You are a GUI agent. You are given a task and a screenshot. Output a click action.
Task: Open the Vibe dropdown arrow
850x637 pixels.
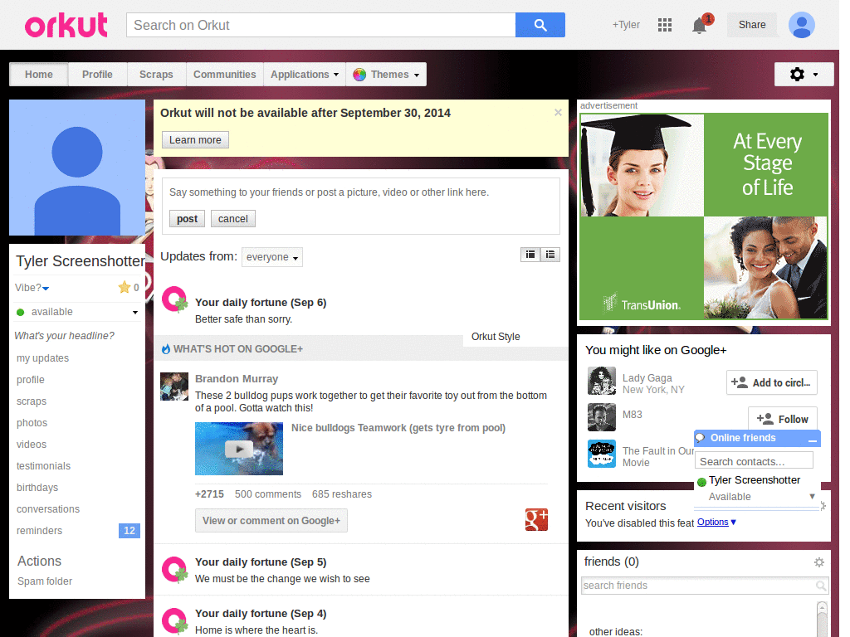click(x=46, y=288)
